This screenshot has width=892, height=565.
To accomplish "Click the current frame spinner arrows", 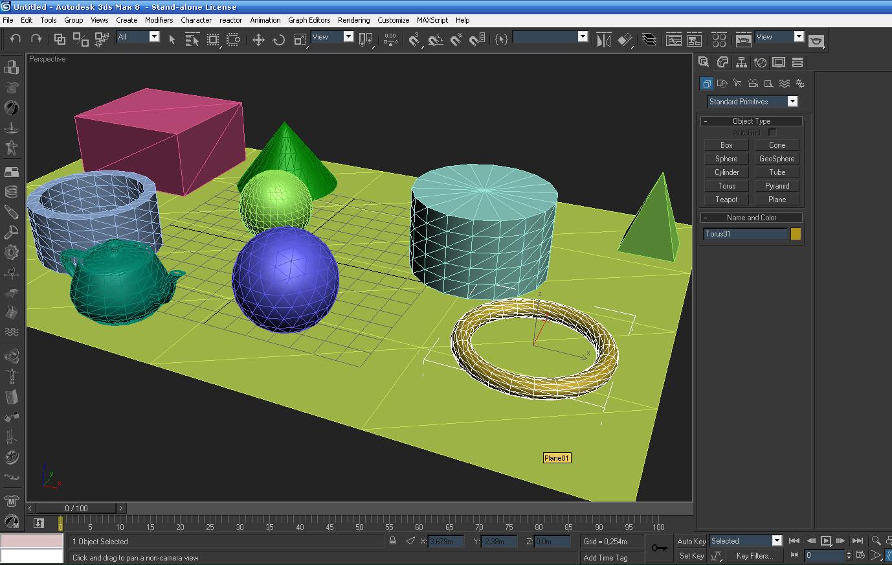I will 849,555.
